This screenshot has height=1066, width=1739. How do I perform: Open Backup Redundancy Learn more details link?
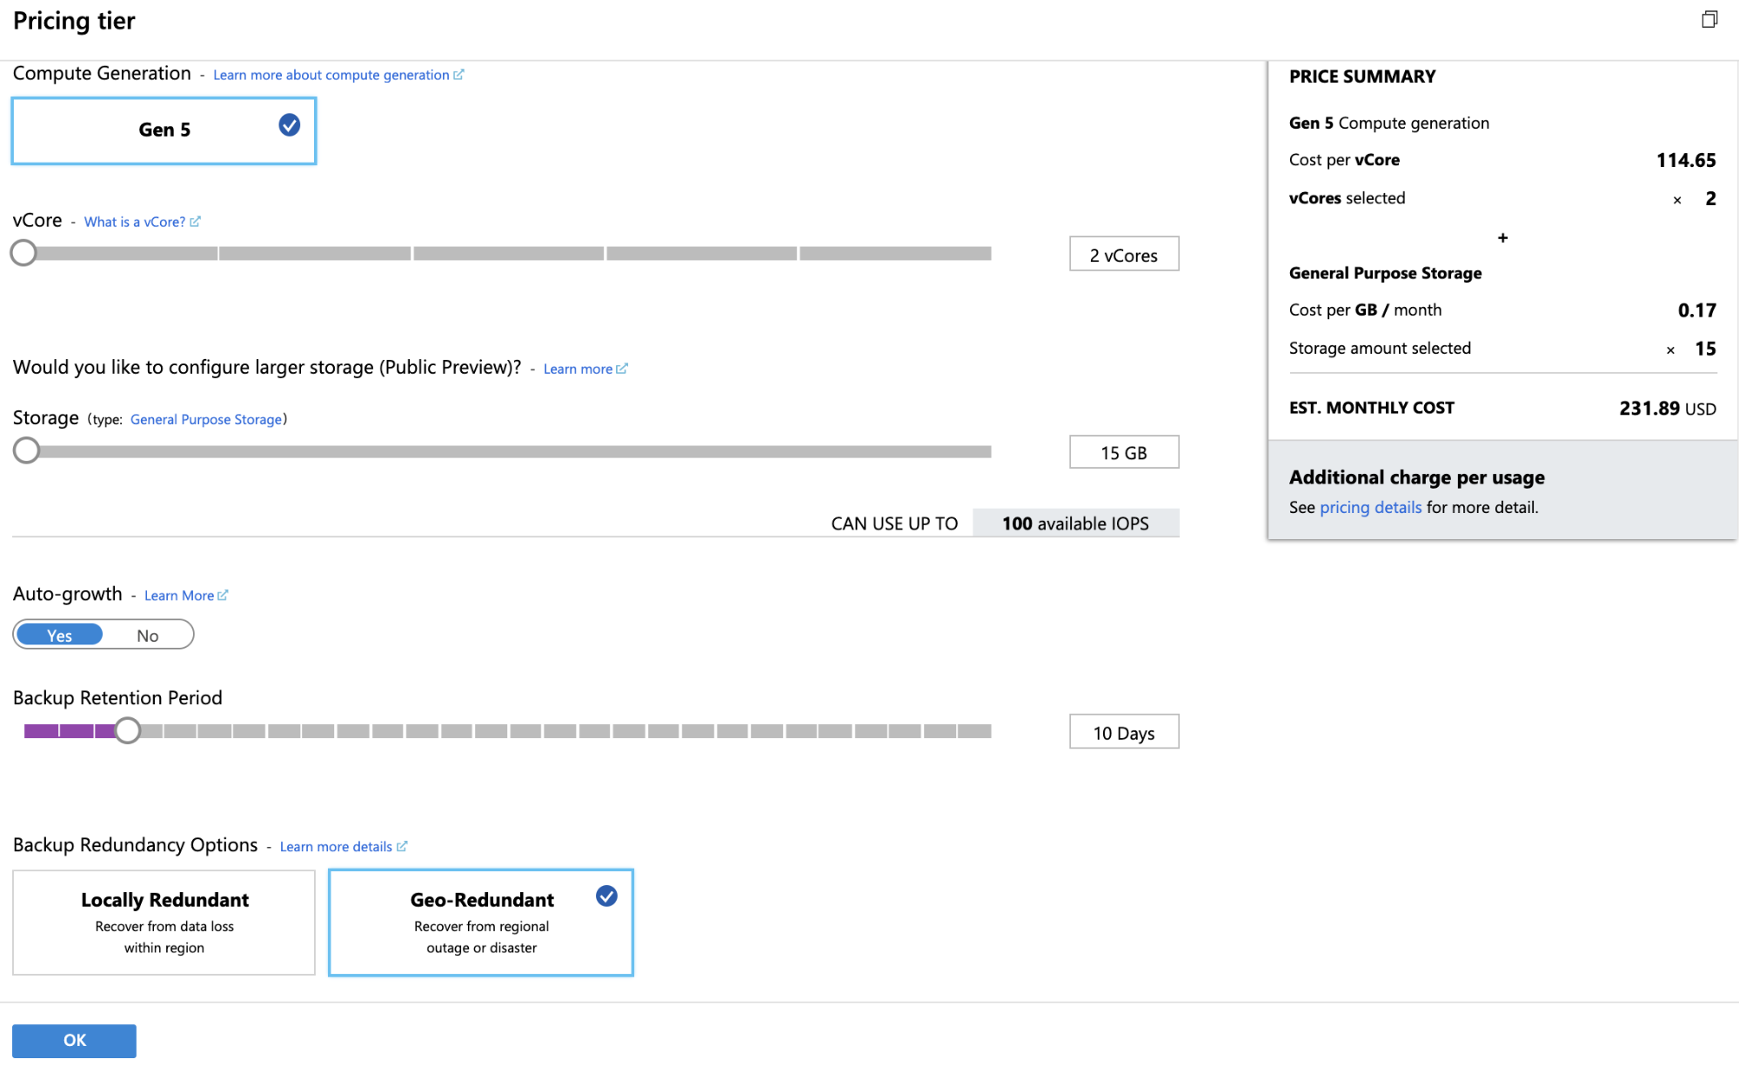click(336, 847)
